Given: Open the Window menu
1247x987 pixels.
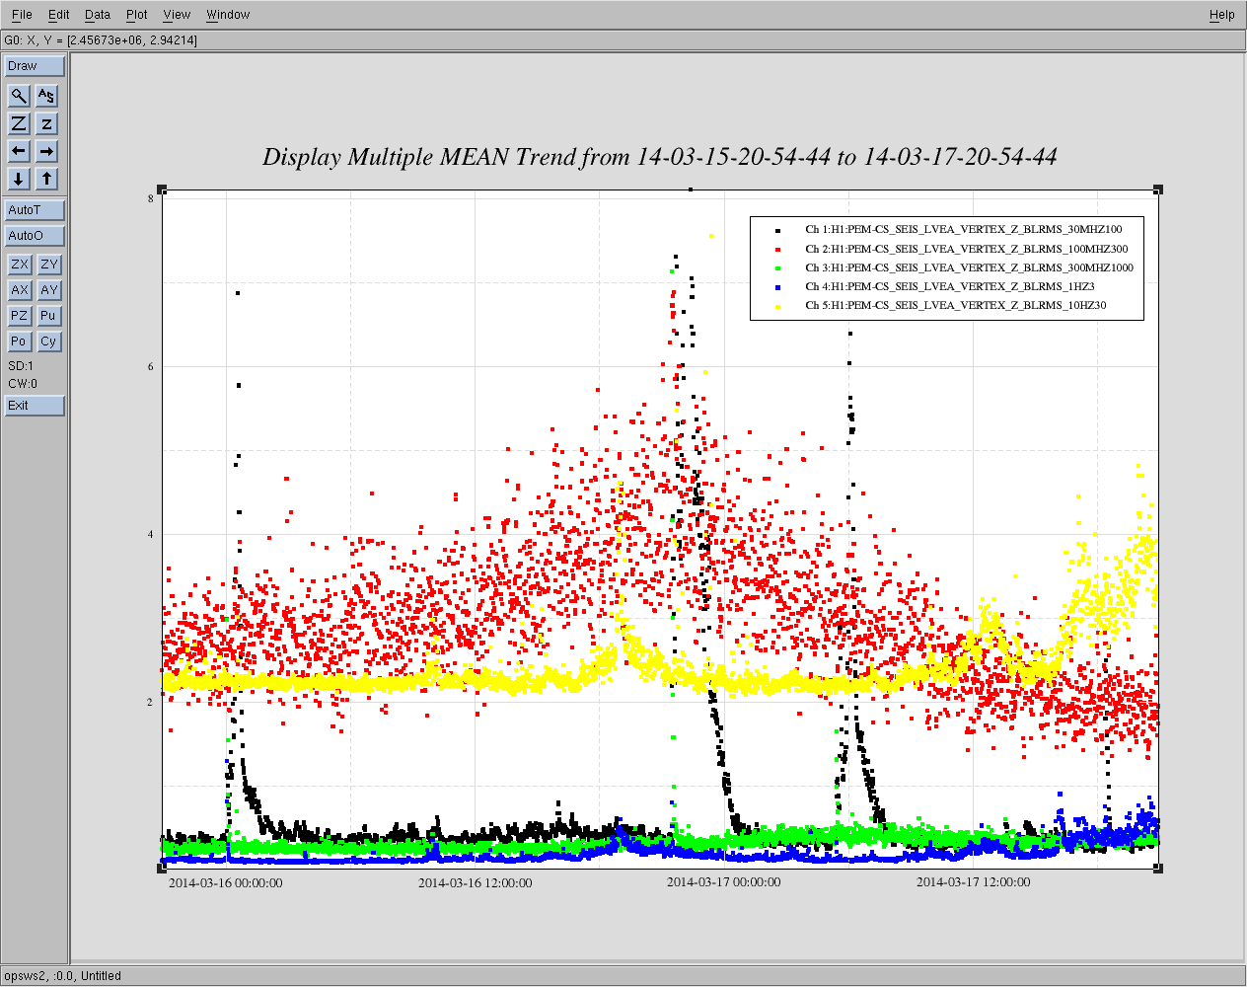Looking at the screenshot, I should [228, 15].
